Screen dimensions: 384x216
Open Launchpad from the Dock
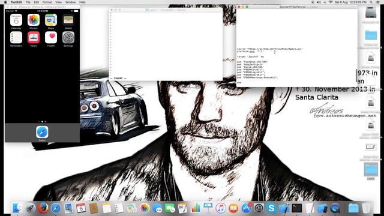(x=30, y=208)
